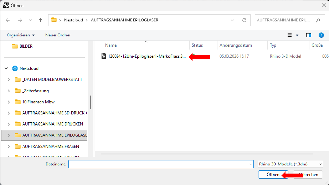Refresh the current folder view
The height and width of the screenshot is (185, 329).
click(x=244, y=20)
